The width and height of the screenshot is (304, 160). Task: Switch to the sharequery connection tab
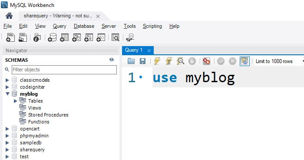(x=58, y=16)
